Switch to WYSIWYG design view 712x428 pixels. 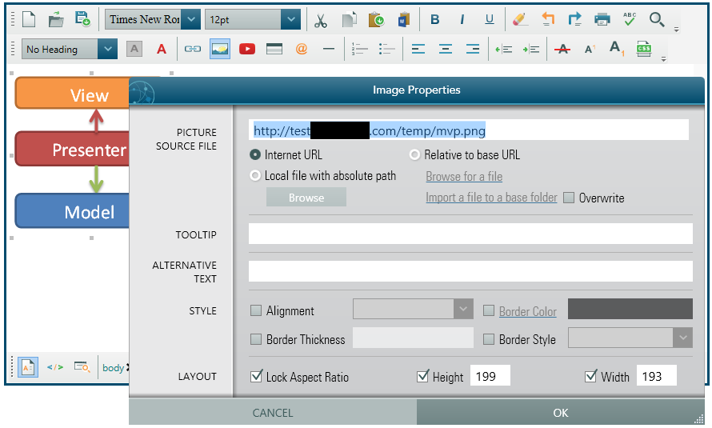27,367
